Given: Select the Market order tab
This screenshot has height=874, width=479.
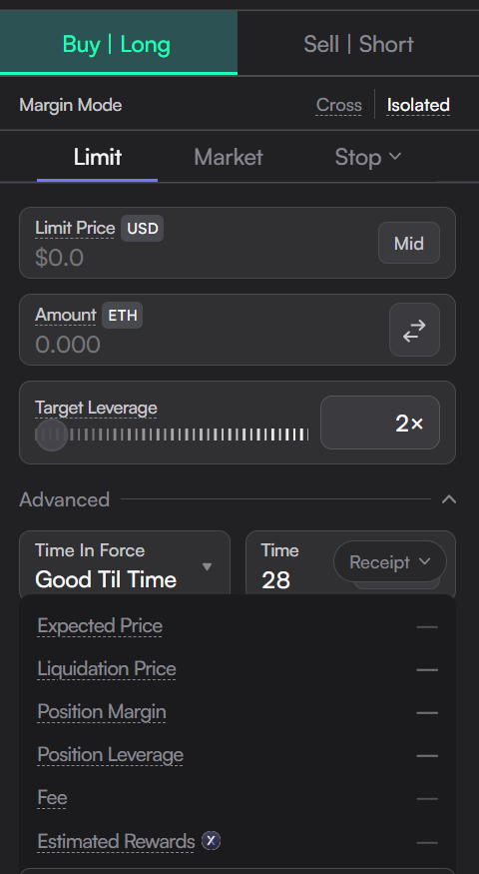Looking at the screenshot, I should pos(229,157).
